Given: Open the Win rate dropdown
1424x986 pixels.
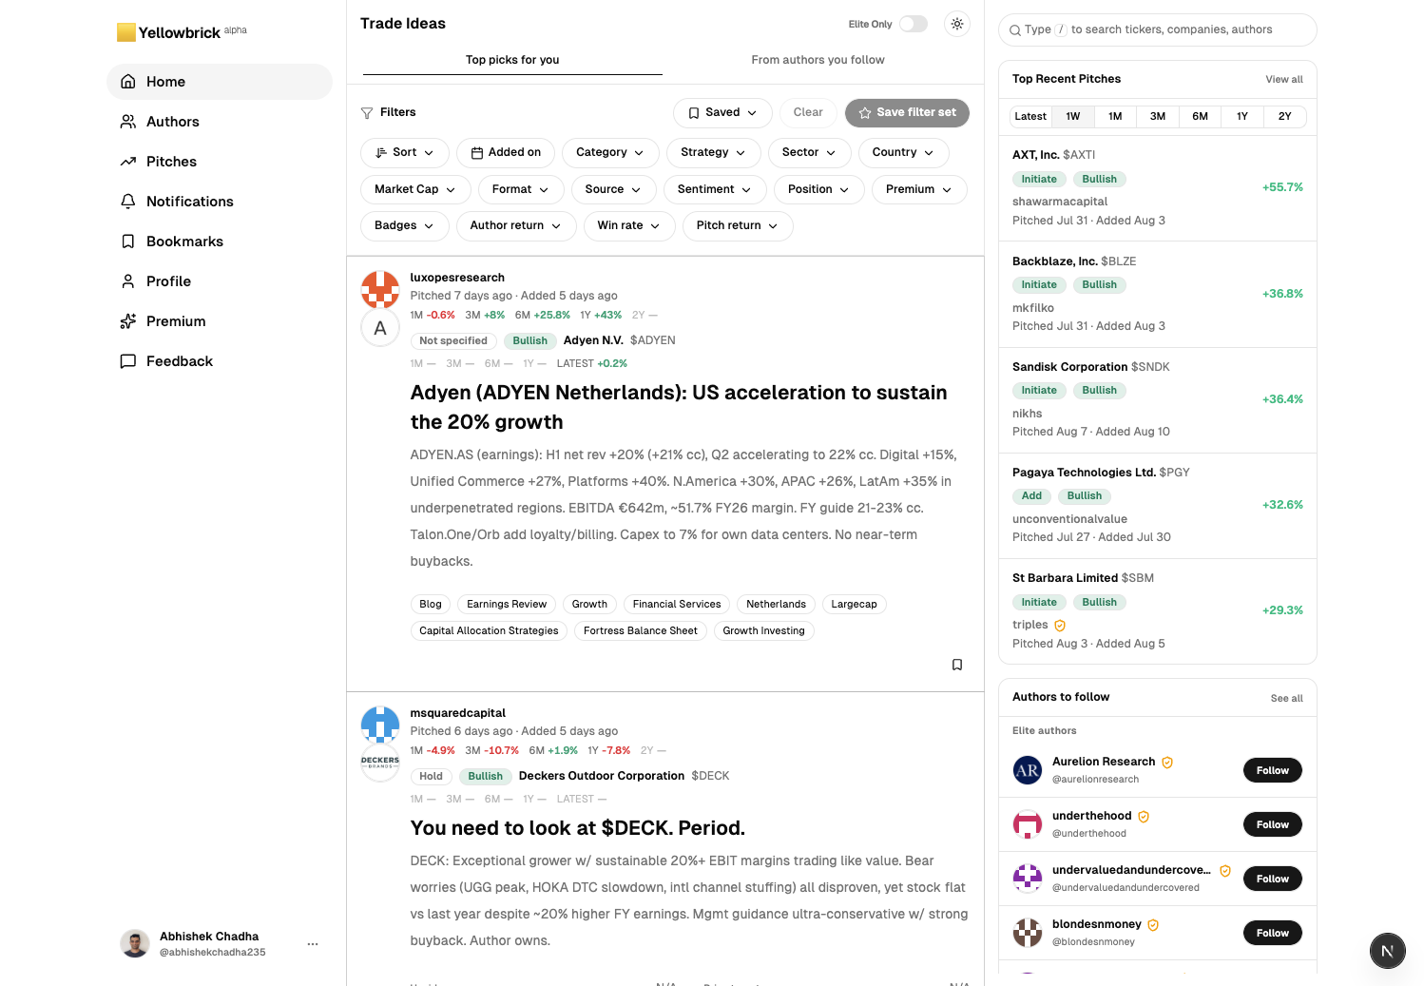Looking at the screenshot, I should point(628,225).
